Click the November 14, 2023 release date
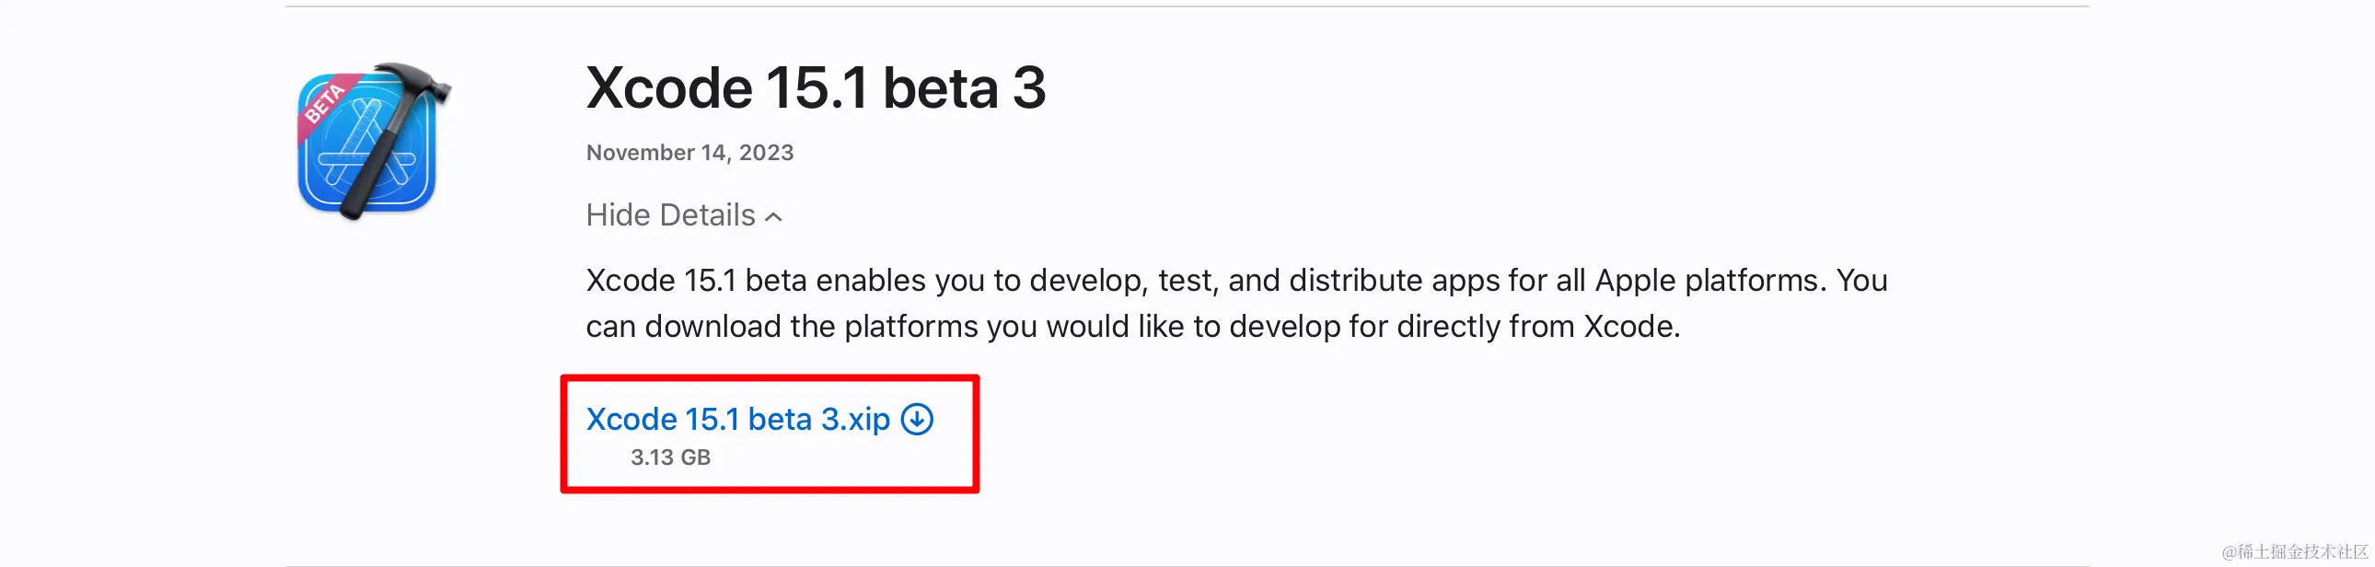Image resolution: width=2375 pixels, height=567 pixels. (x=689, y=153)
